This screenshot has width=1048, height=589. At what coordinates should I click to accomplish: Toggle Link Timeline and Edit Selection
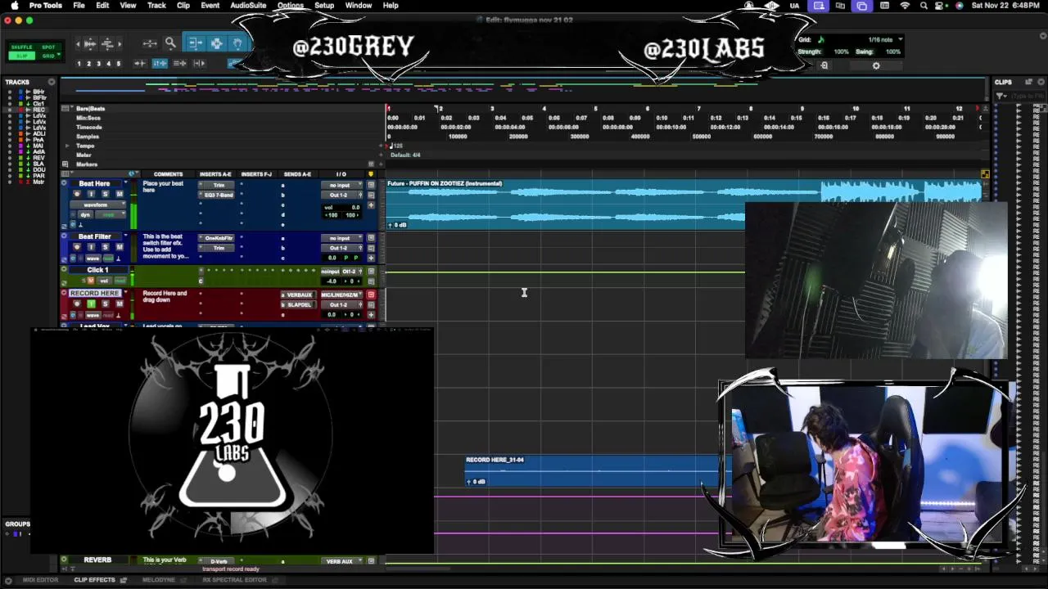click(160, 63)
